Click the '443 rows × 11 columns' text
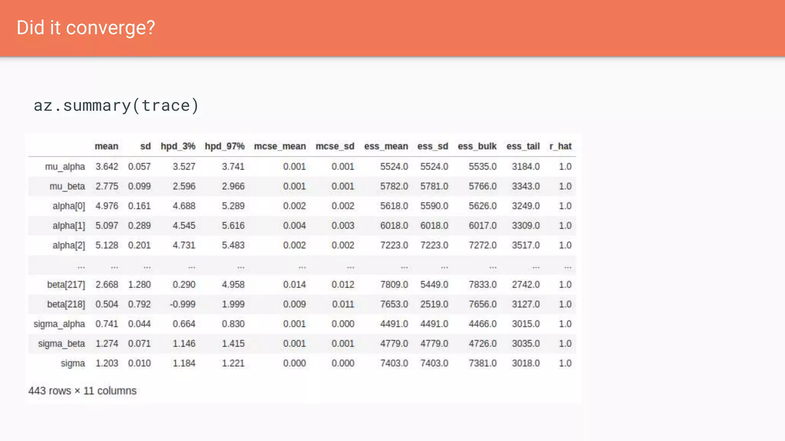Viewport: 785px width, 441px height. pyautogui.click(x=82, y=391)
